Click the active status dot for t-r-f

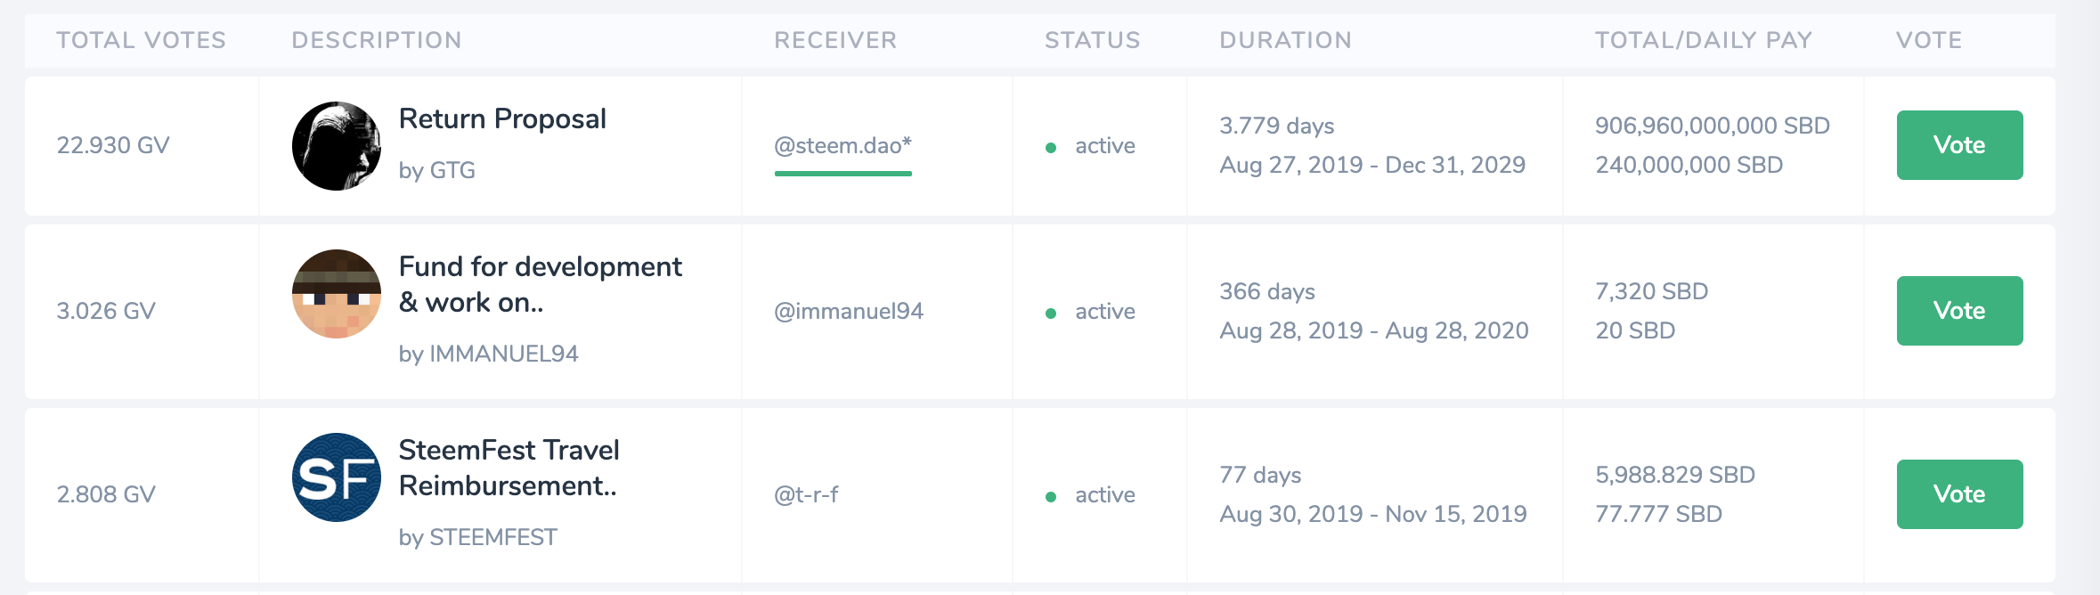(x=1051, y=497)
